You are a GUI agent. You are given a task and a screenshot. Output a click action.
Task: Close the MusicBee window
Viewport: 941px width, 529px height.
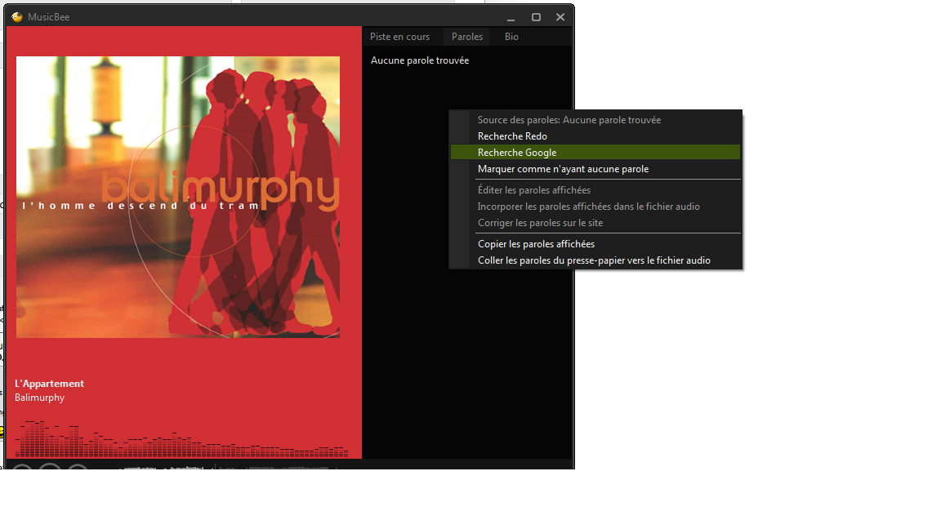560,17
